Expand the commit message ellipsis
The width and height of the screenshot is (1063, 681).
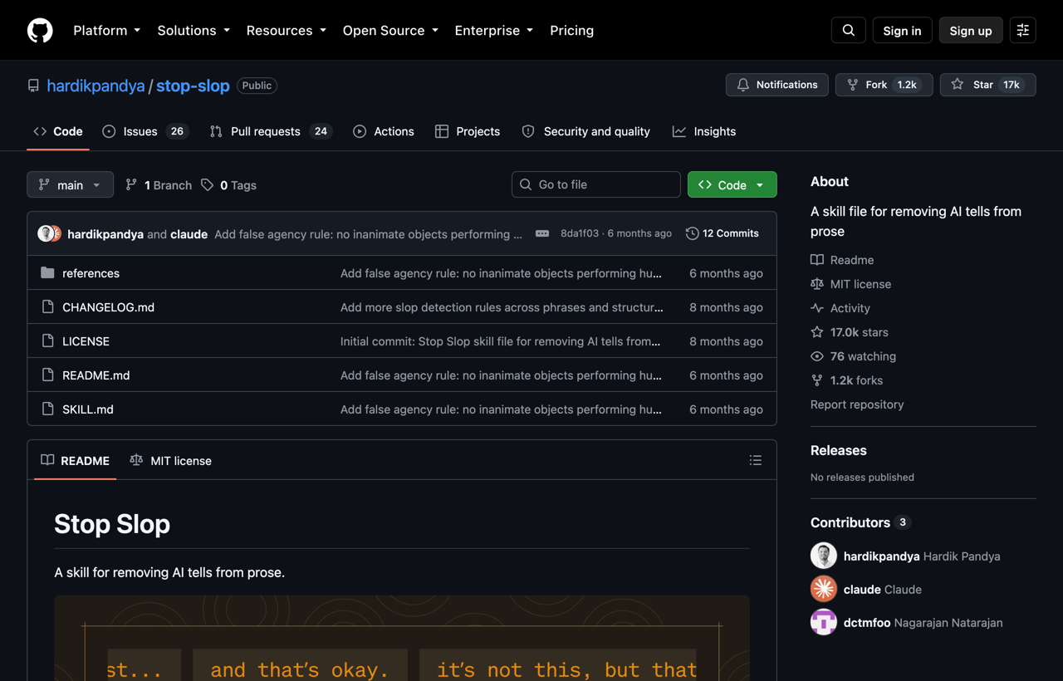click(x=542, y=233)
